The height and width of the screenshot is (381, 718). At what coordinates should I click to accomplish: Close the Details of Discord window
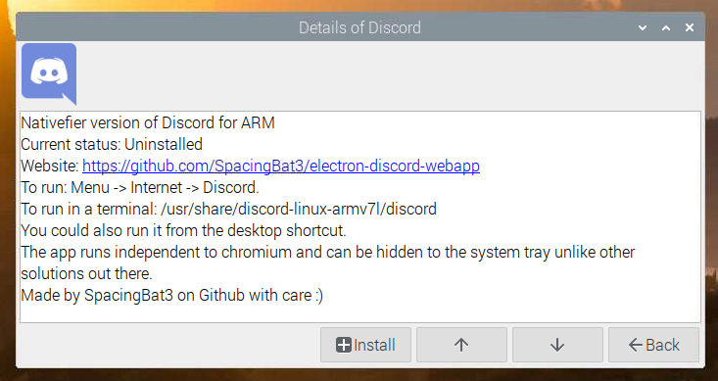coord(690,28)
